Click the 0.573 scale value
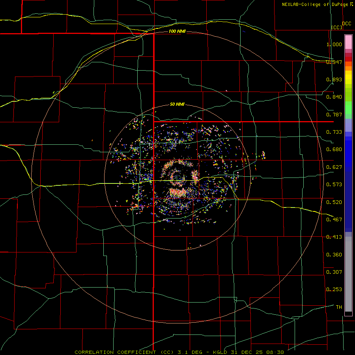The width and height of the screenshot is (355, 355). 334,185
